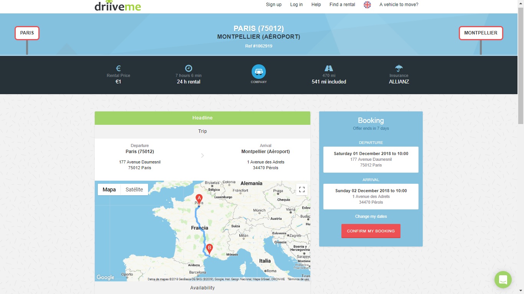Open the Sign up page
The width and height of the screenshot is (524, 294).
(x=274, y=5)
